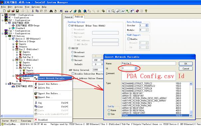Switch to the General tab
The image size is (201, 126).
[x=69, y=17]
